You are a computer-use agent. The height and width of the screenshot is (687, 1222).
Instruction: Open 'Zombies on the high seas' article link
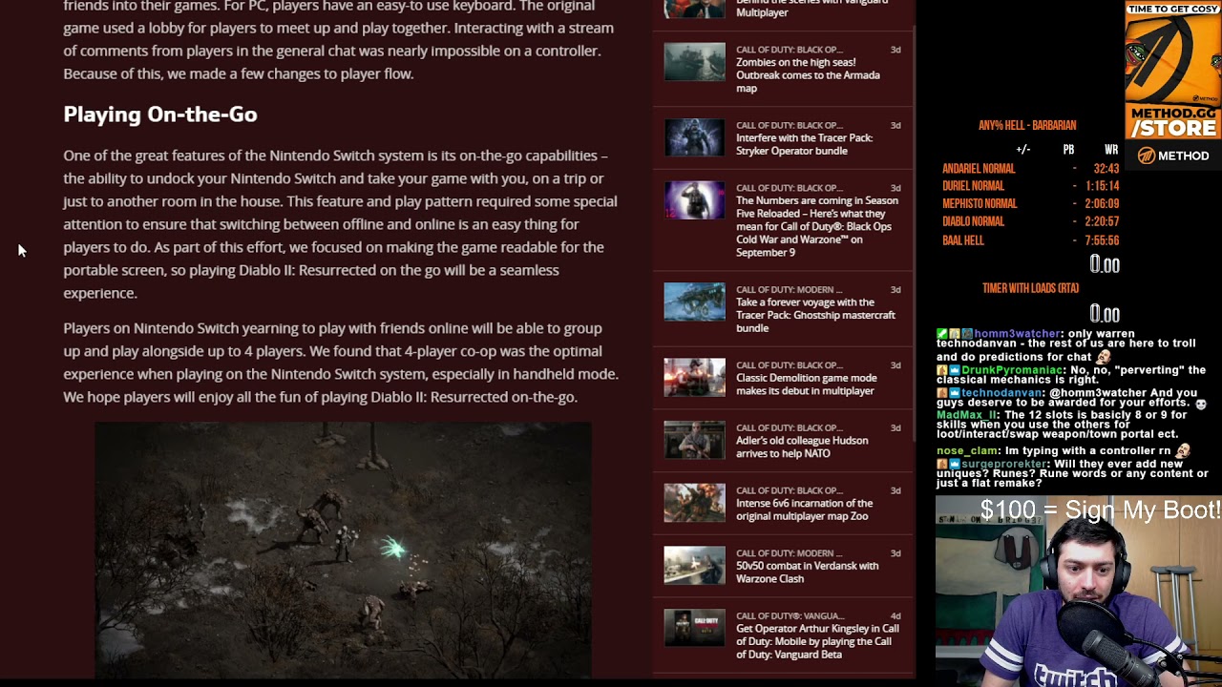pos(808,75)
